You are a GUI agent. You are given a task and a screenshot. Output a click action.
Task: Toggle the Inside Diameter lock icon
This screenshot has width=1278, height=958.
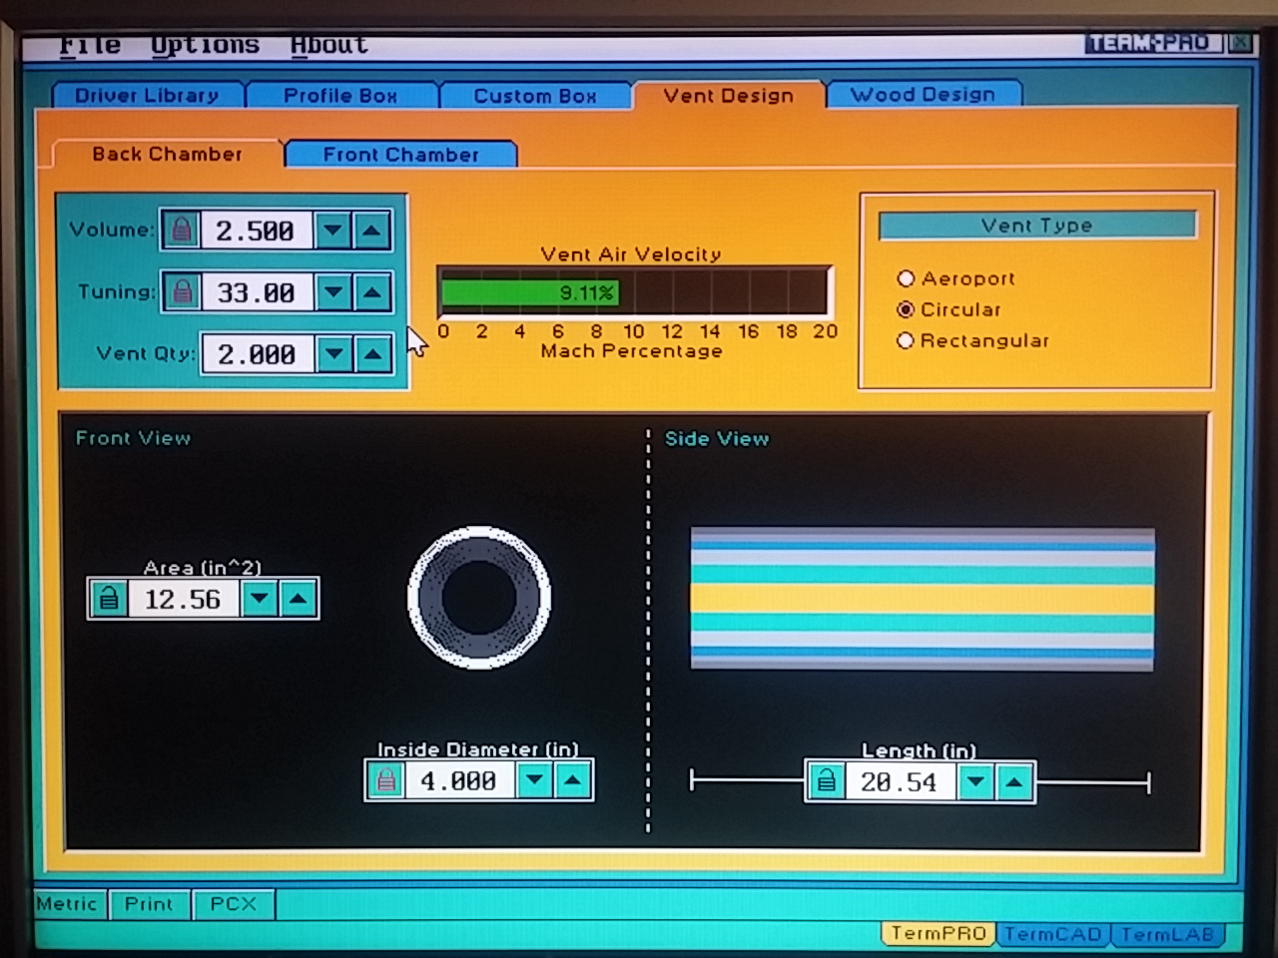point(386,780)
